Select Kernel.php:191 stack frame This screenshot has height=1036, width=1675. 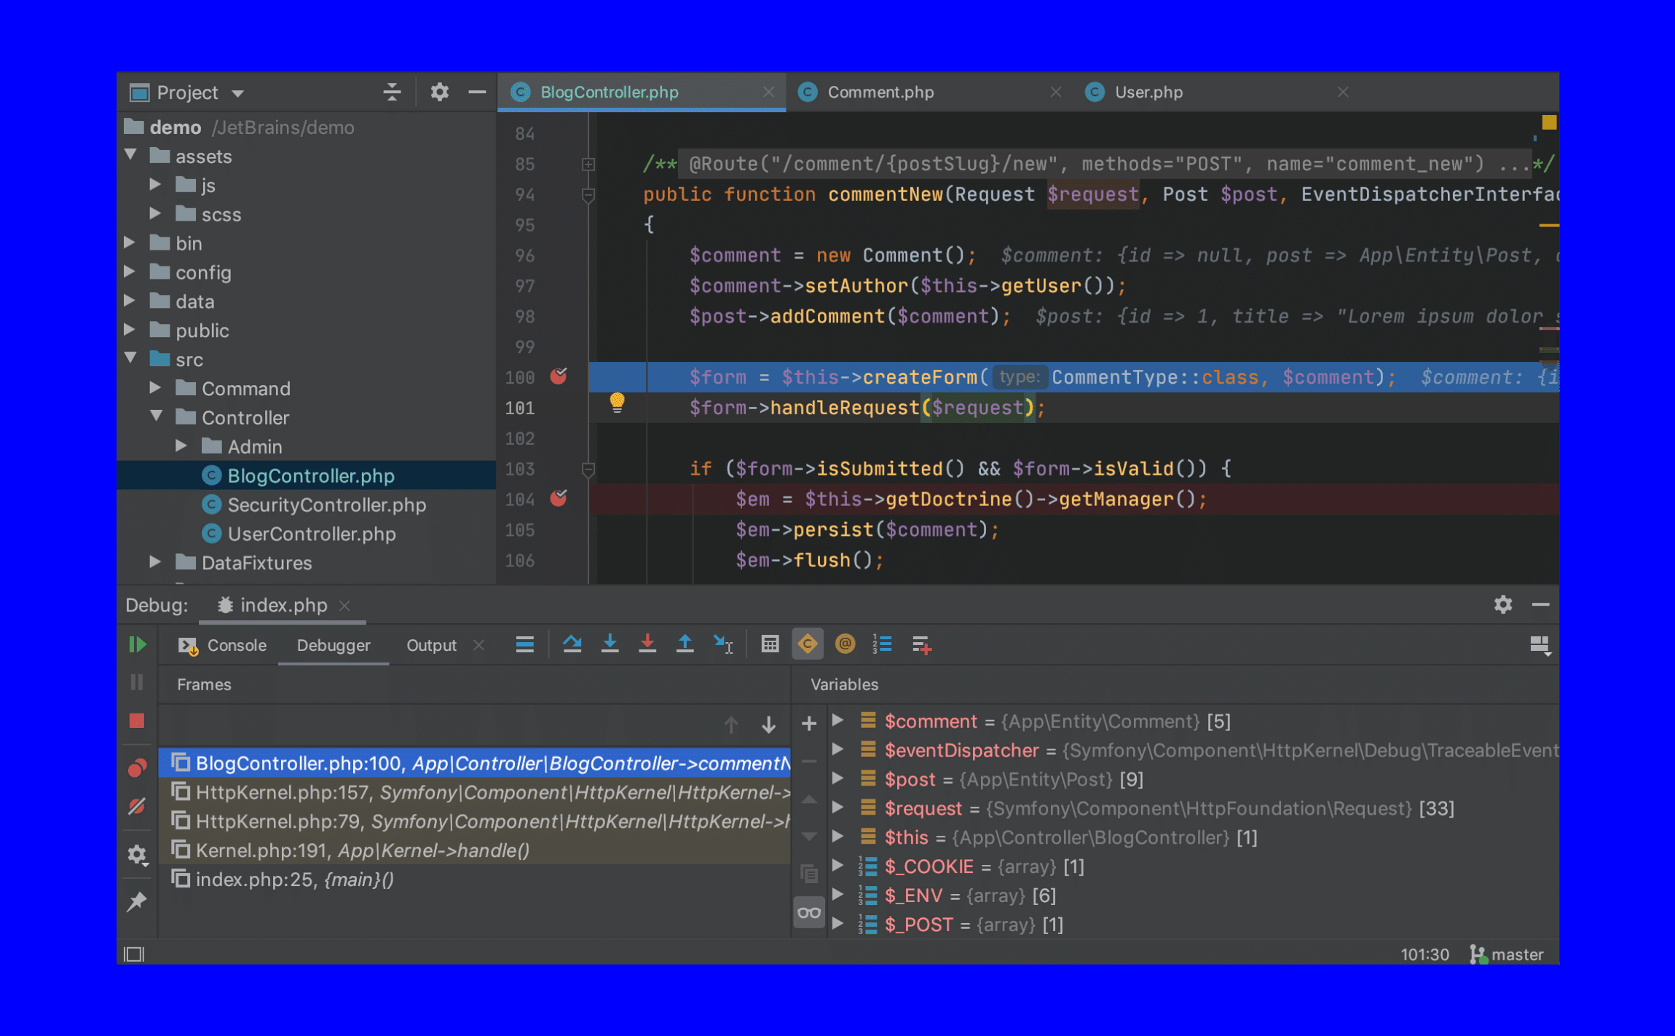pyautogui.click(x=475, y=850)
